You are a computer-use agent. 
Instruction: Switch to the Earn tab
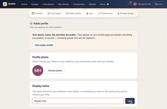[90, 13]
